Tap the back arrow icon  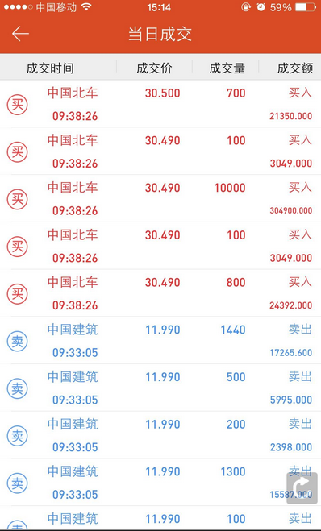point(20,34)
